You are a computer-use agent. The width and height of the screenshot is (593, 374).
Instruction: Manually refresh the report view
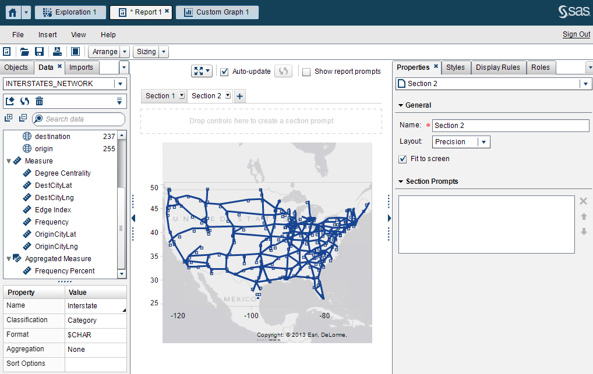point(284,72)
